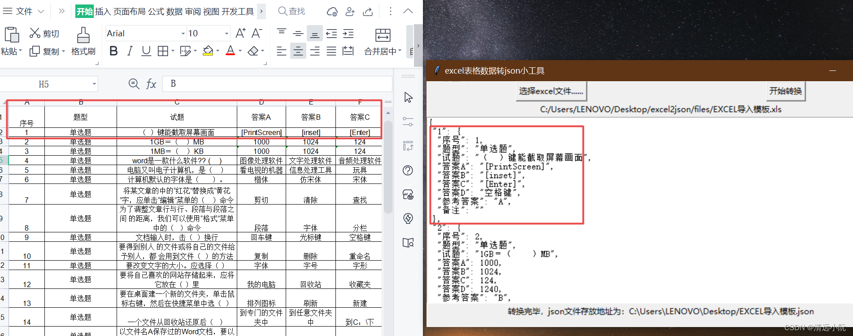Switch to the 公式 tab
Image resolution: width=853 pixels, height=336 pixels.
tap(156, 11)
